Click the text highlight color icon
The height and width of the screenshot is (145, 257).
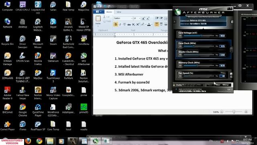[143, 25]
